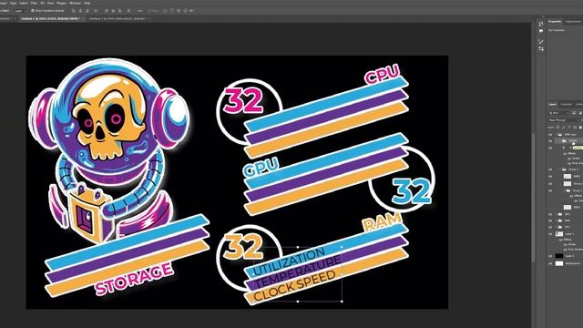Toggle visibility of the text layer
583x328 pixels.
(x=550, y=148)
